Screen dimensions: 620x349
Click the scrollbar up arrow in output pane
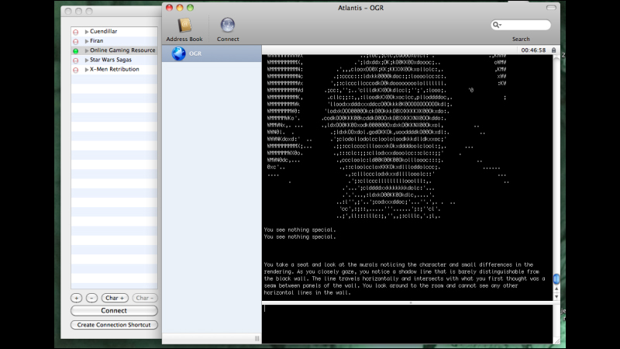tap(556, 289)
